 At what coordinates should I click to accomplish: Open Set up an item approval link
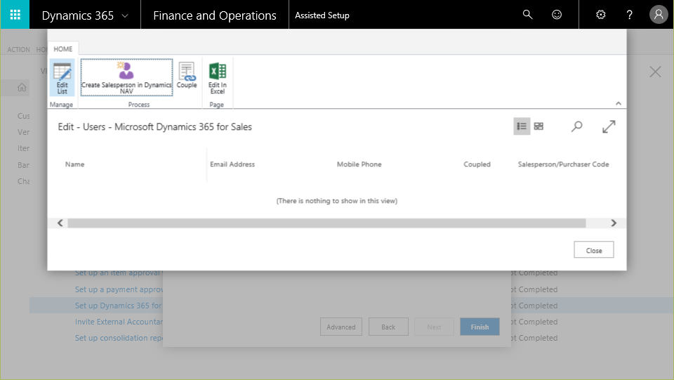point(119,273)
